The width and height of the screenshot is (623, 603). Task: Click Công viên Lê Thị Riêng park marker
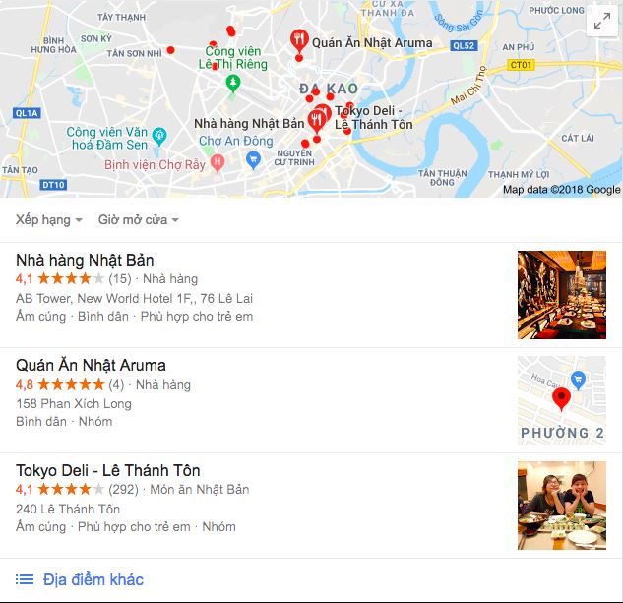click(233, 84)
